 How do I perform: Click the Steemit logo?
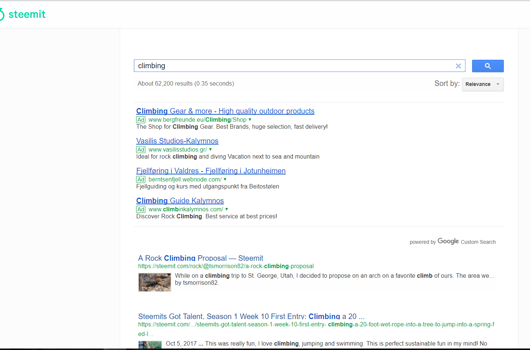pos(23,14)
